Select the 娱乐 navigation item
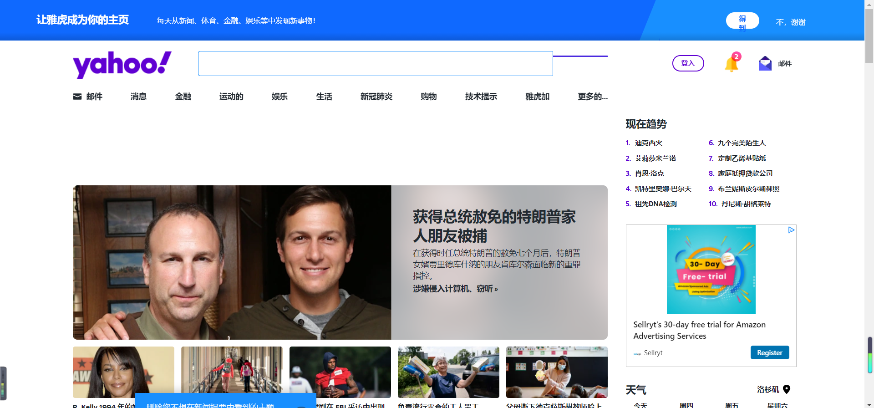874x408 pixels. (279, 97)
